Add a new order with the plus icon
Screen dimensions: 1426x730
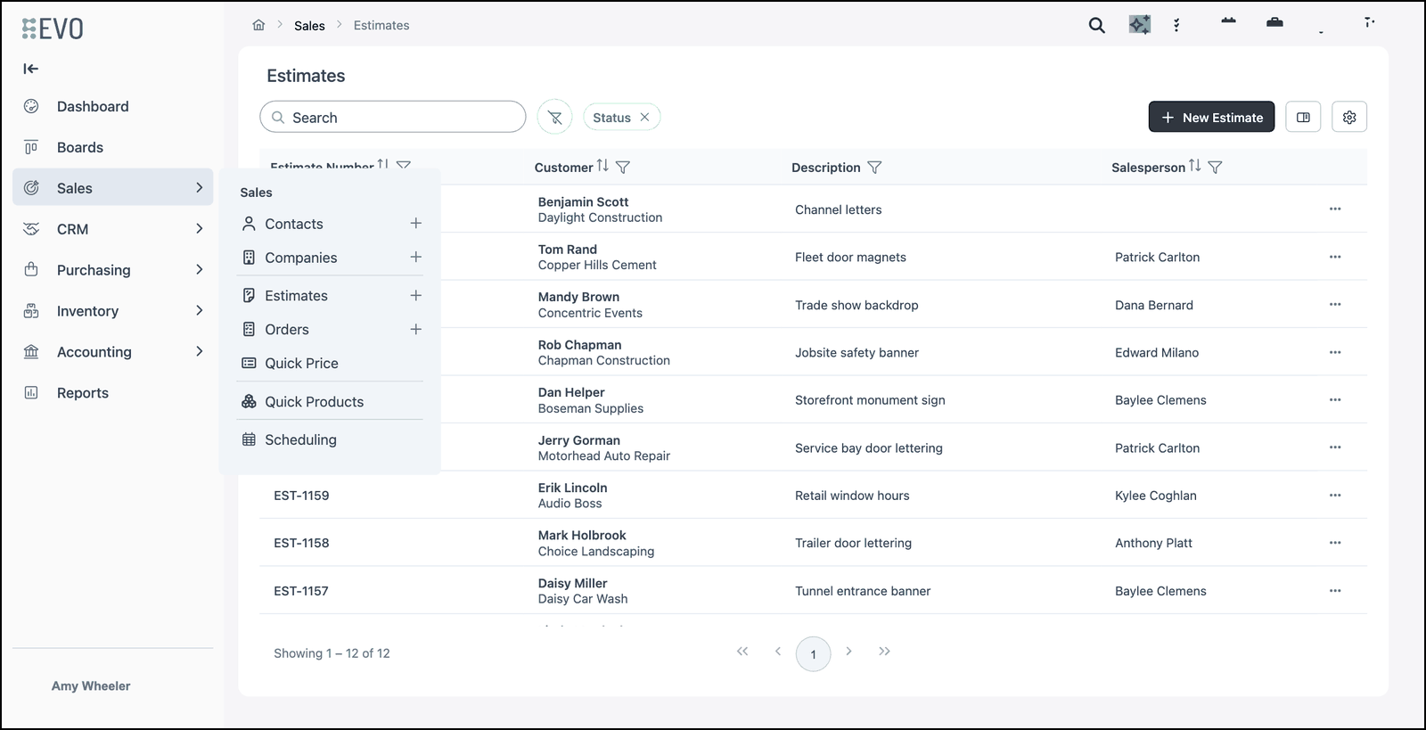point(415,329)
